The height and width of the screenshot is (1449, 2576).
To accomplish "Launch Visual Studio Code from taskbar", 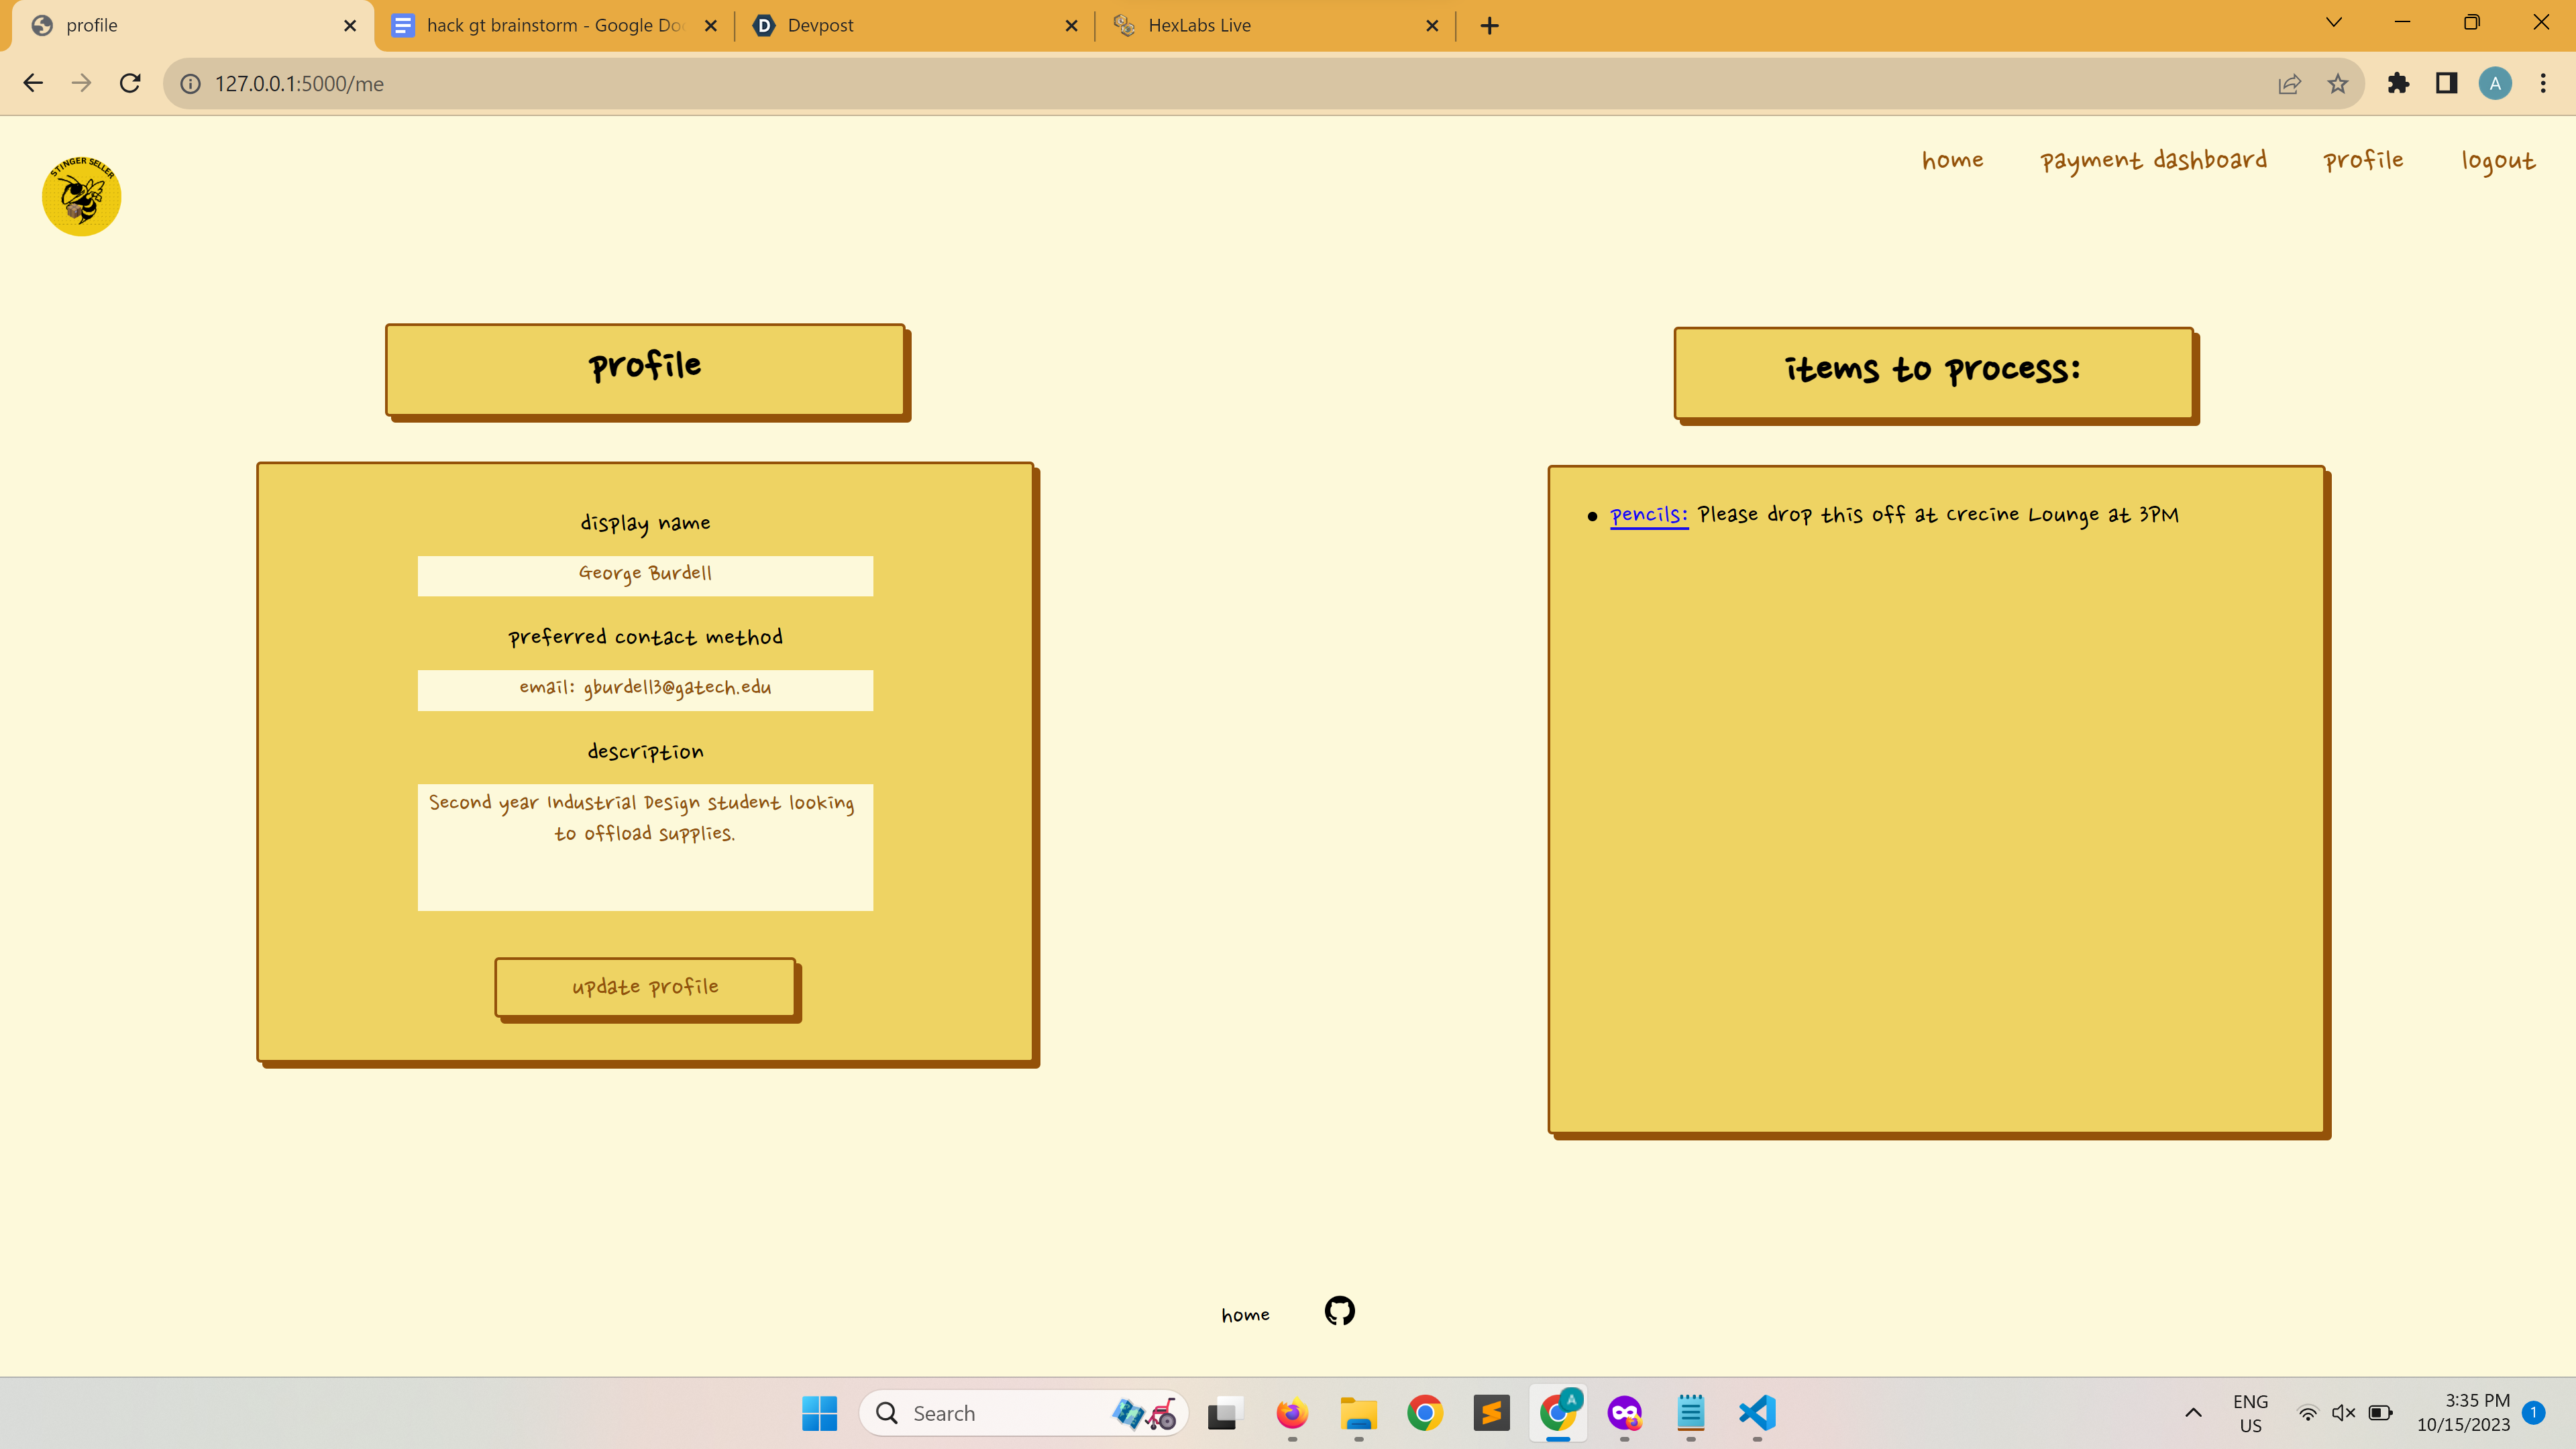I will click(1757, 1413).
